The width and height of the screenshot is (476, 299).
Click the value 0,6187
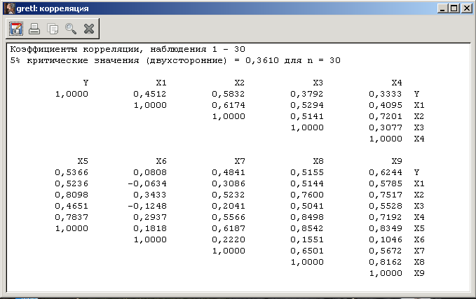[x=229, y=228]
